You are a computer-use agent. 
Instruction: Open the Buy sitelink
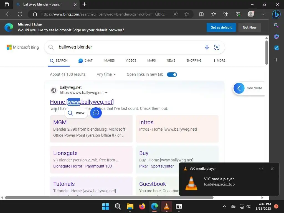144,153
